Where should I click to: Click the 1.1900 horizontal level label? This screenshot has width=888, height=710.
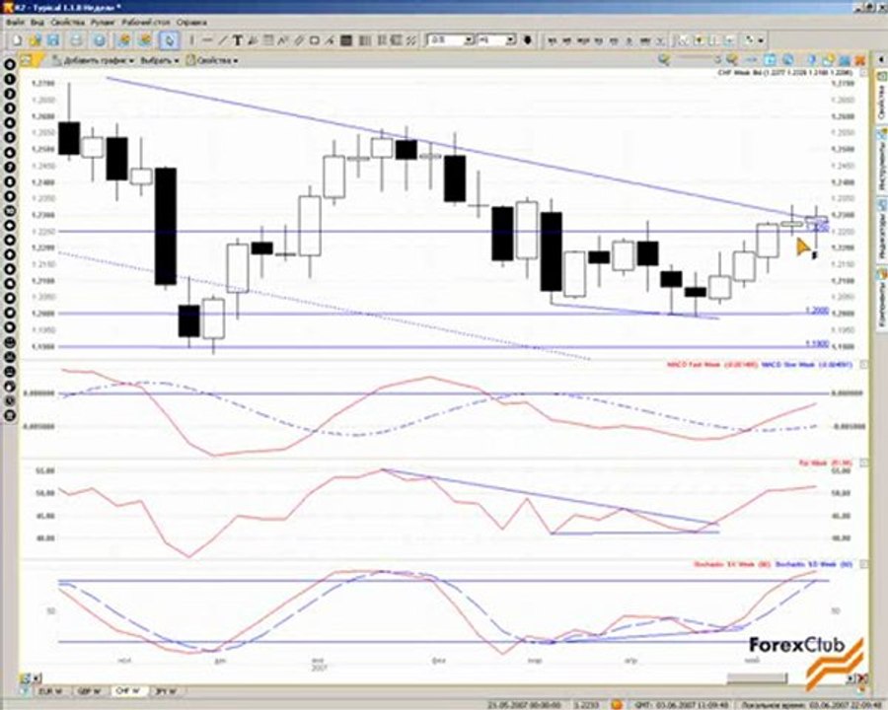pyautogui.click(x=817, y=344)
